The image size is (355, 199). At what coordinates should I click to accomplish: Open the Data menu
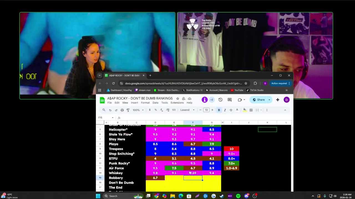(155, 103)
